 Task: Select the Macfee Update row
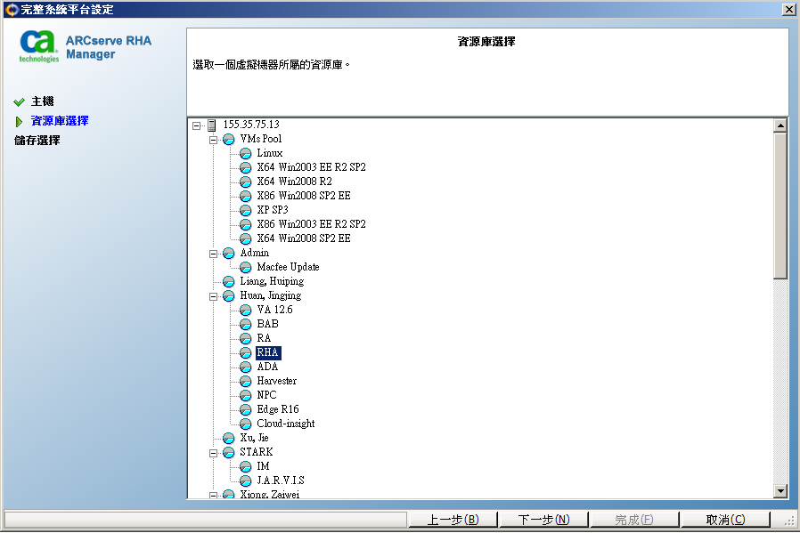[x=289, y=268]
